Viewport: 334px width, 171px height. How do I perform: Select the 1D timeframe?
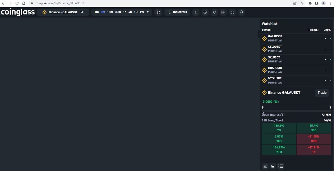tap(136, 12)
